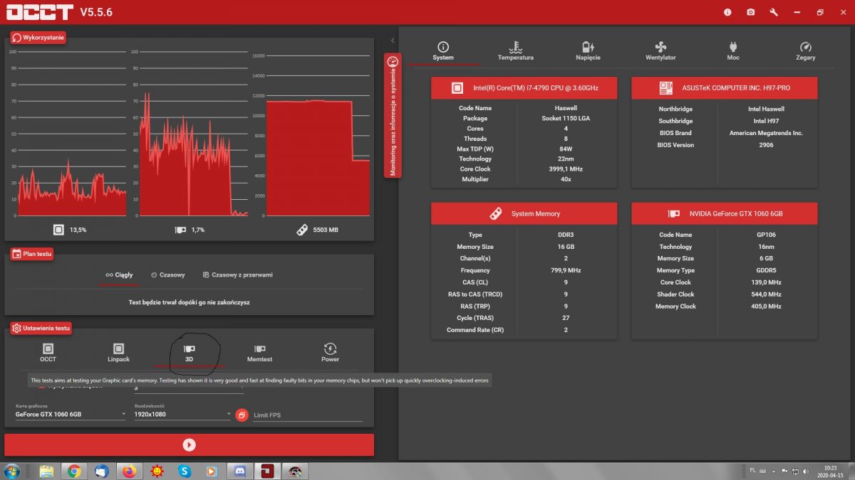
Task: Open the Zegary clocks tab
Action: 806,51
